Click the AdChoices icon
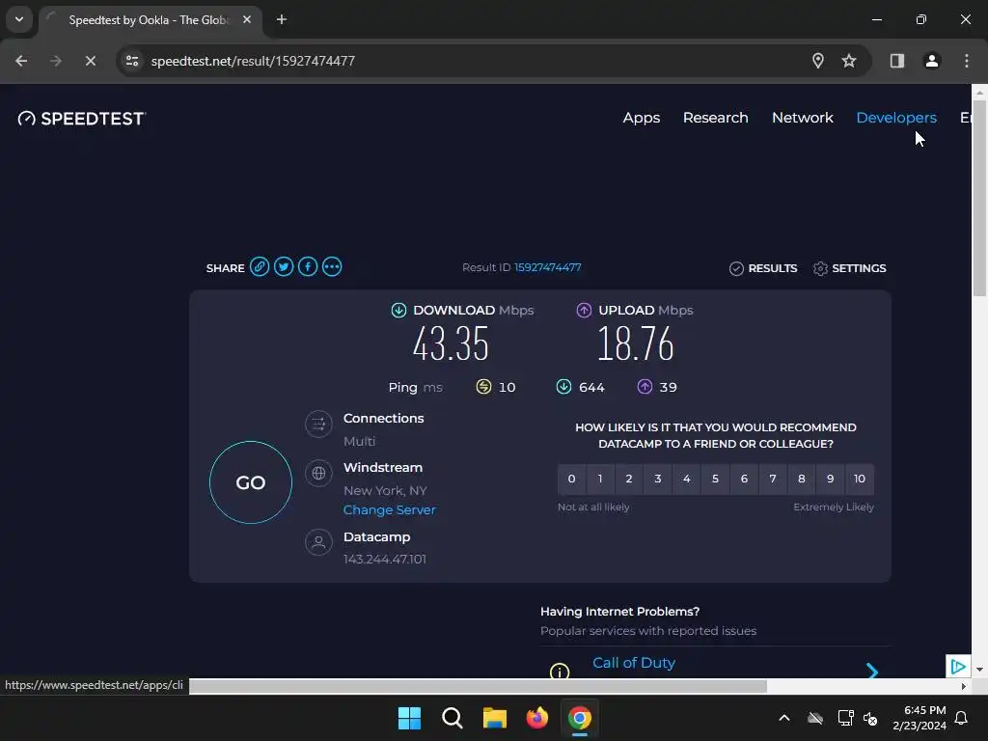This screenshot has height=741, width=988. 957,667
